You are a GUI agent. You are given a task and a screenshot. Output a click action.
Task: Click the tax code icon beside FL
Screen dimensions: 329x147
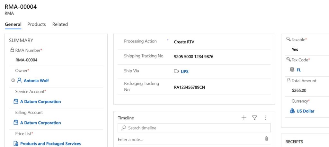point(292,70)
